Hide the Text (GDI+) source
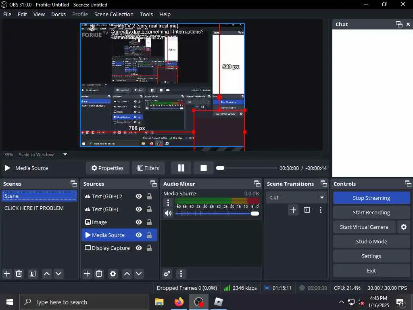413x310 pixels. point(139,209)
